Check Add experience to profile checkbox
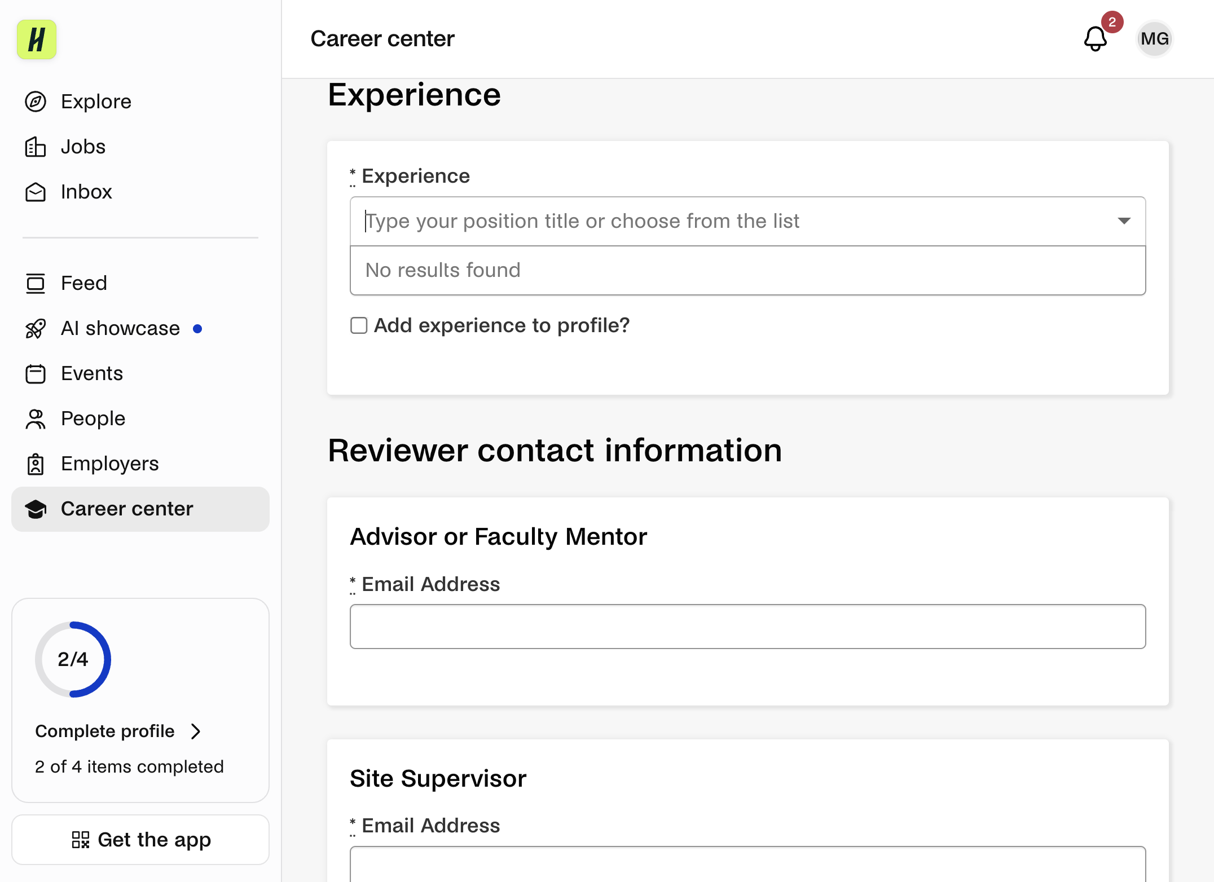This screenshot has width=1214, height=882. click(359, 325)
